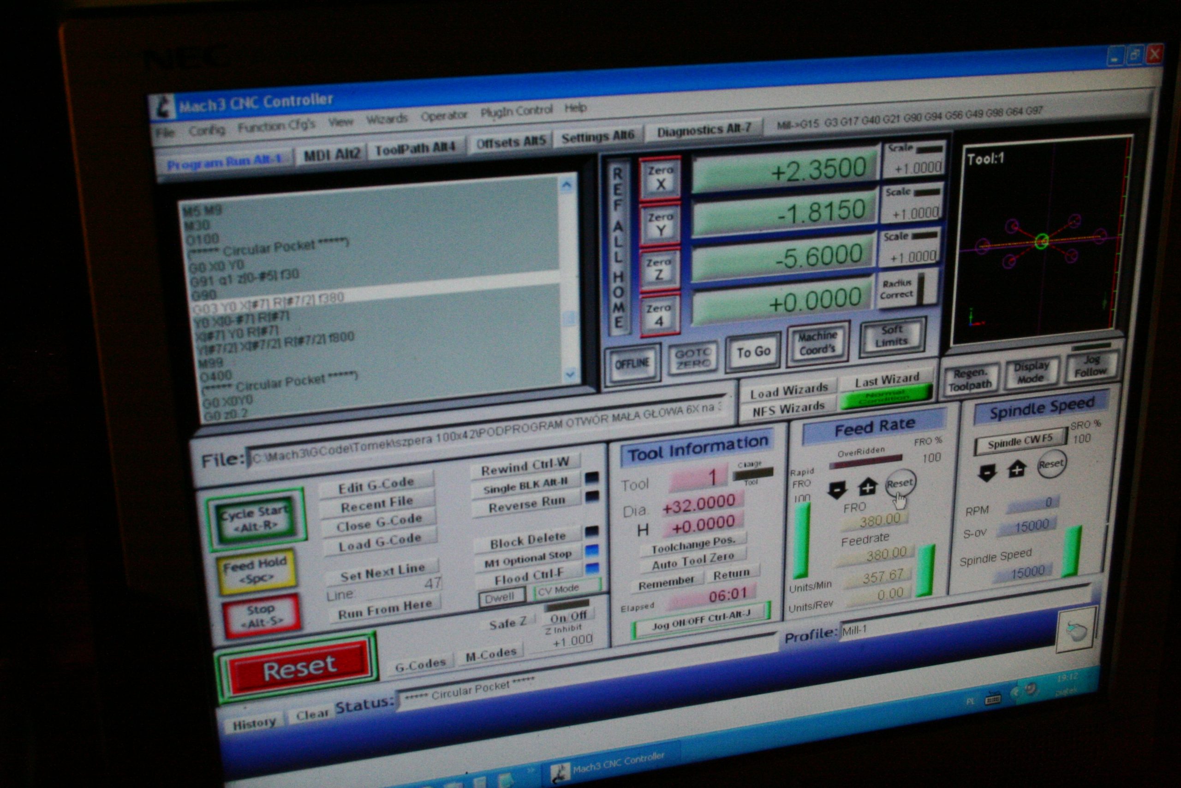The image size is (1181, 788).
Task: Toggle Block Delete option
Action: click(527, 540)
